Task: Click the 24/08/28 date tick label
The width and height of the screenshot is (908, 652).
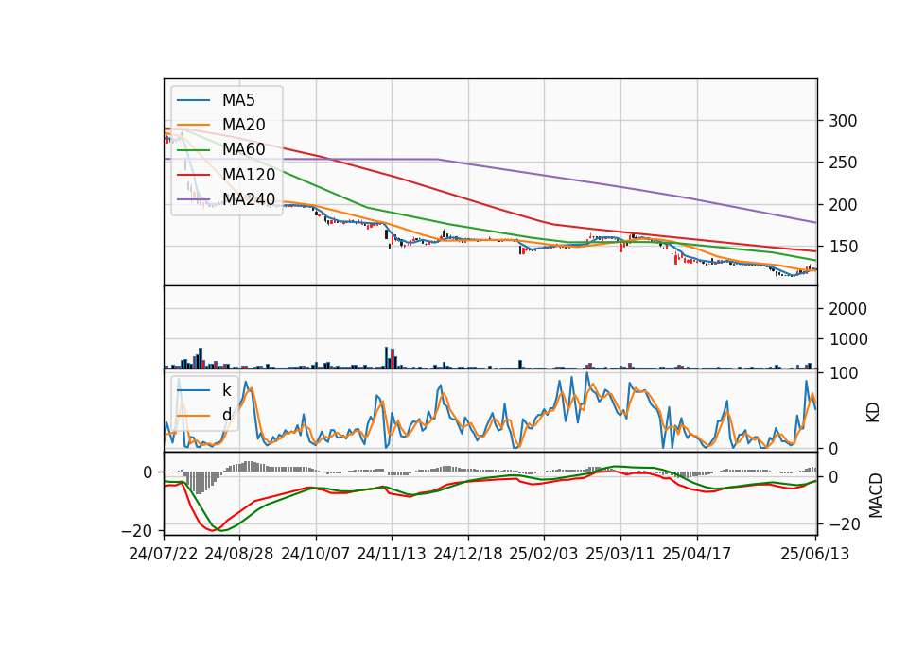Action: (239, 554)
